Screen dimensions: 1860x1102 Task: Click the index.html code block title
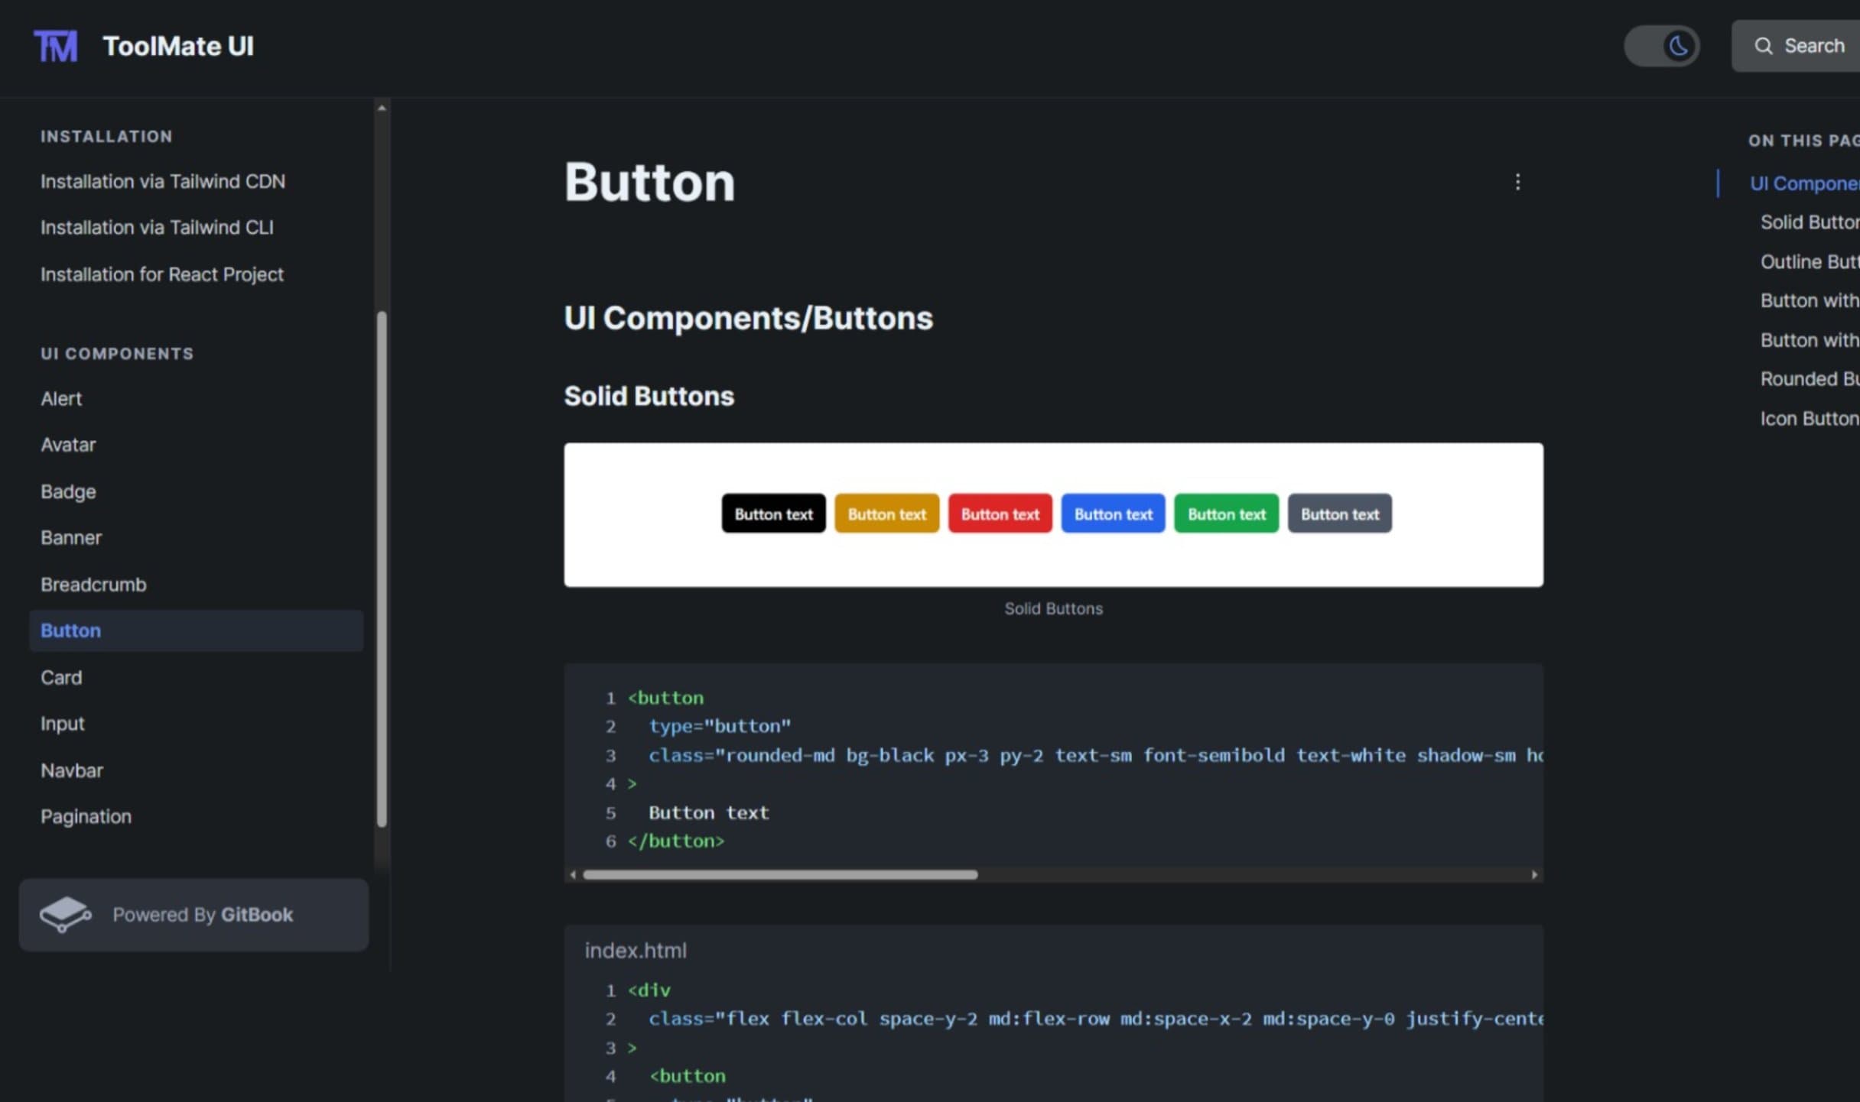tap(636, 950)
